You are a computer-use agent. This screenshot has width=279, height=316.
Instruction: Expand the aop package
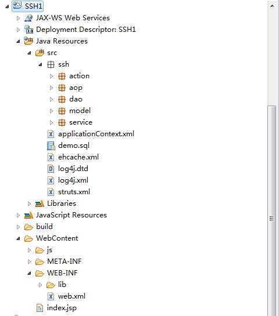point(52,88)
